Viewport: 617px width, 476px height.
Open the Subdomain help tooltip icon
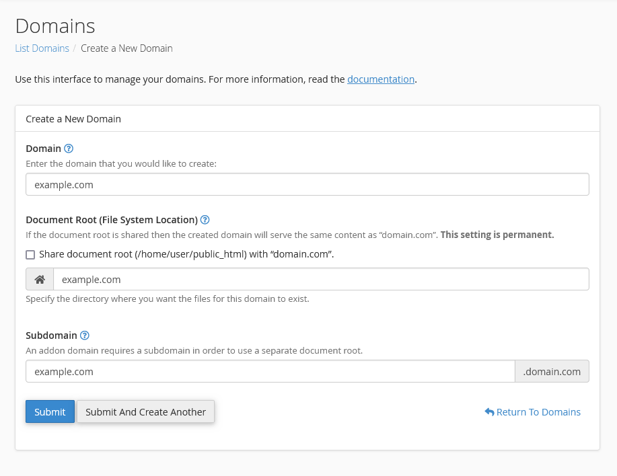(85, 335)
